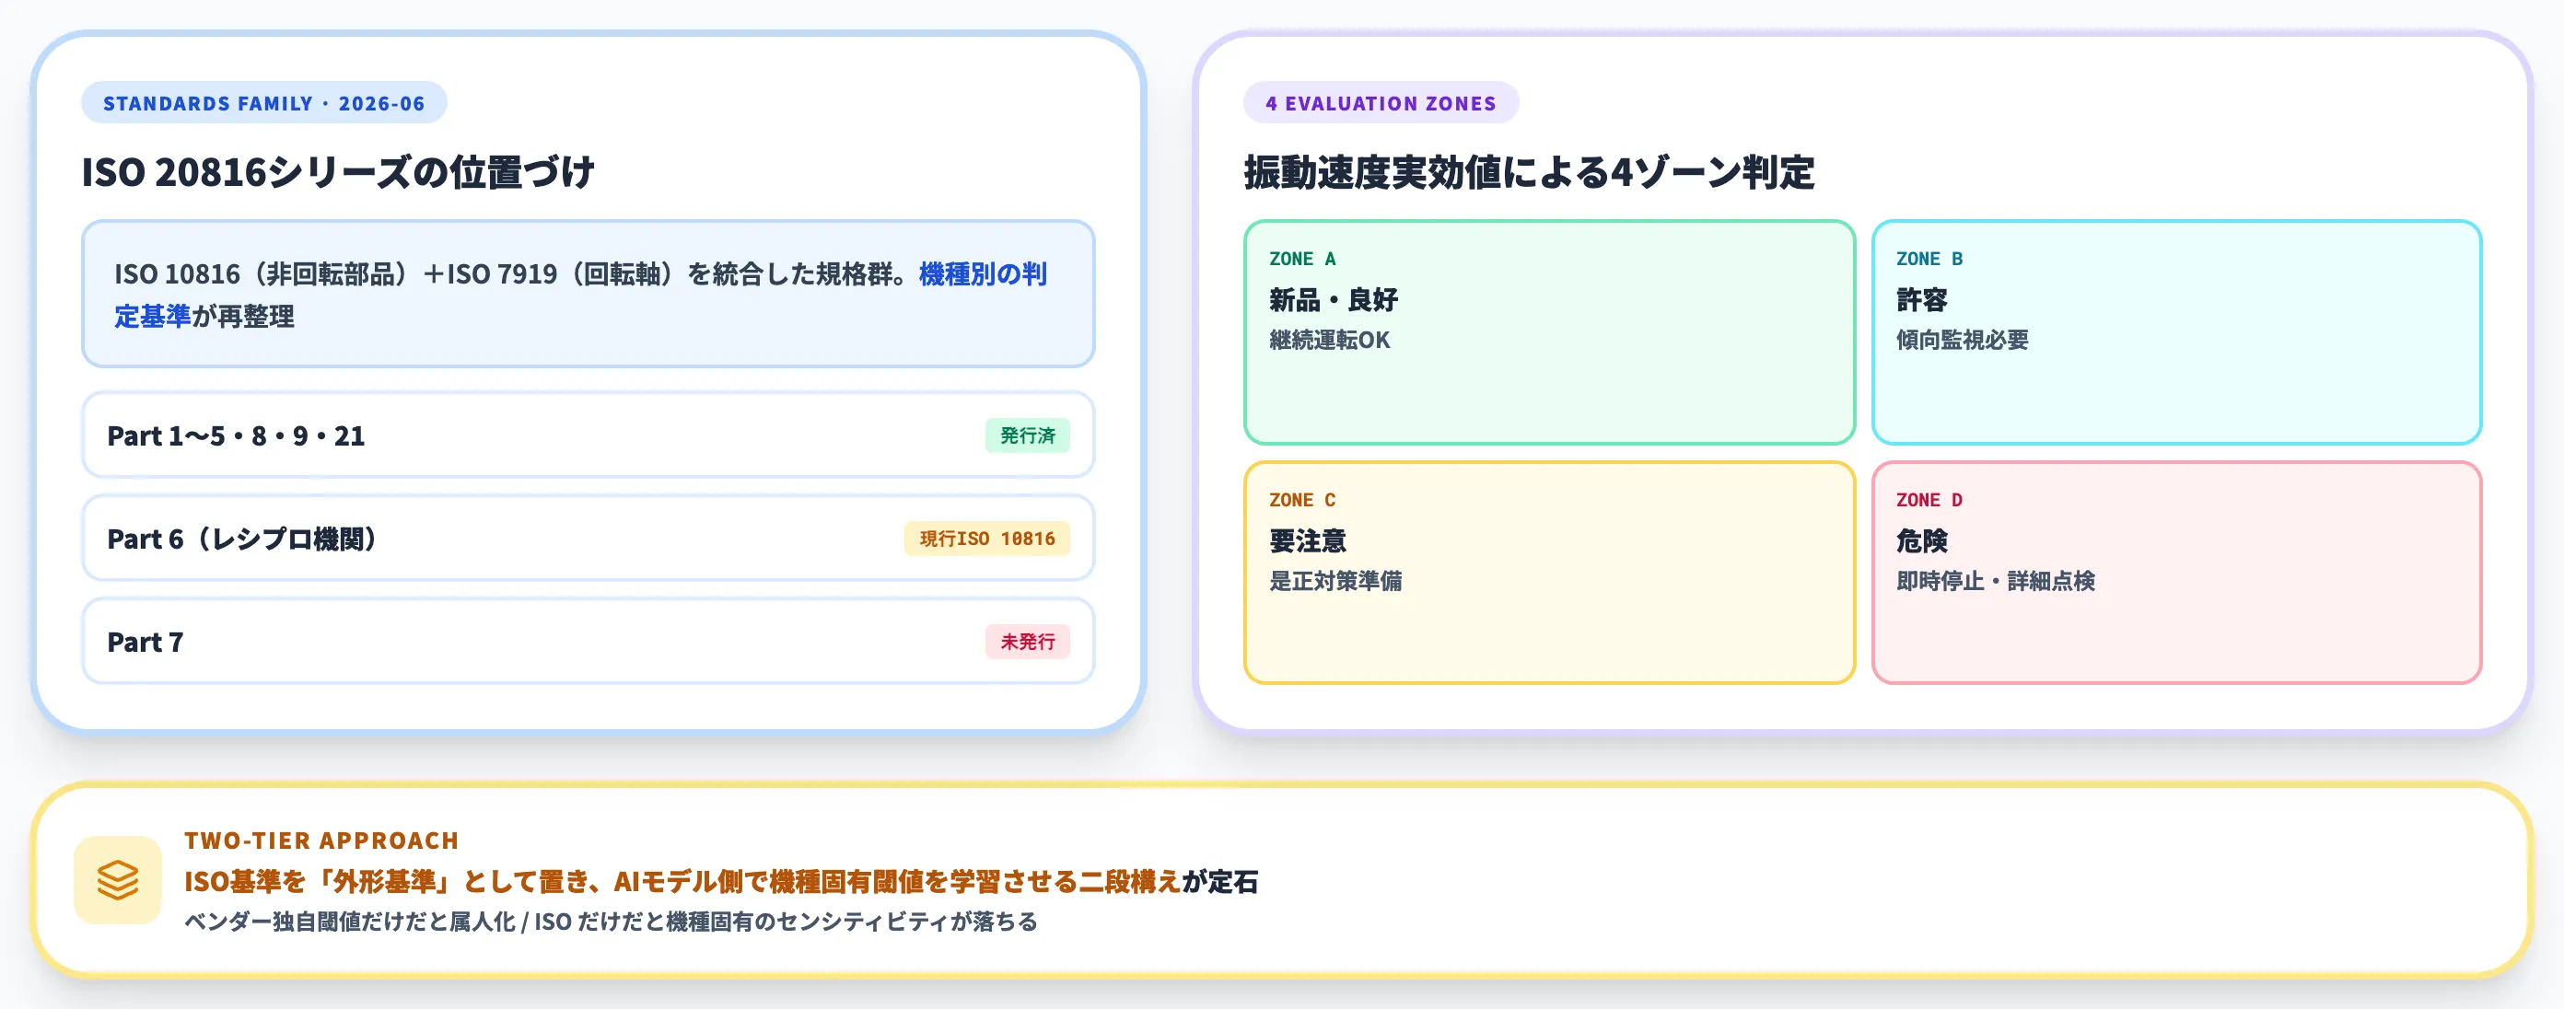Click the 要注意 title
The height and width of the screenshot is (1009, 2564).
1307,541
